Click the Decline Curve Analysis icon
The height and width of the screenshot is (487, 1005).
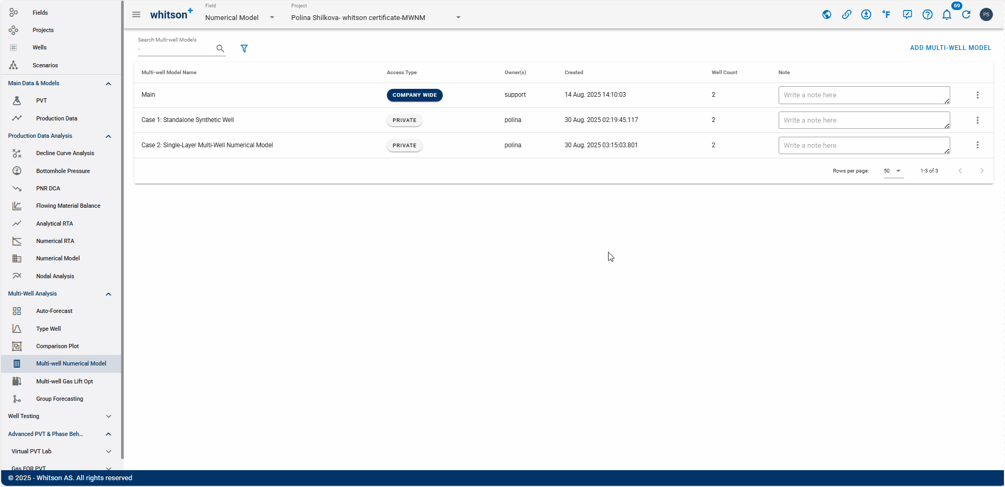click(17, 154)
